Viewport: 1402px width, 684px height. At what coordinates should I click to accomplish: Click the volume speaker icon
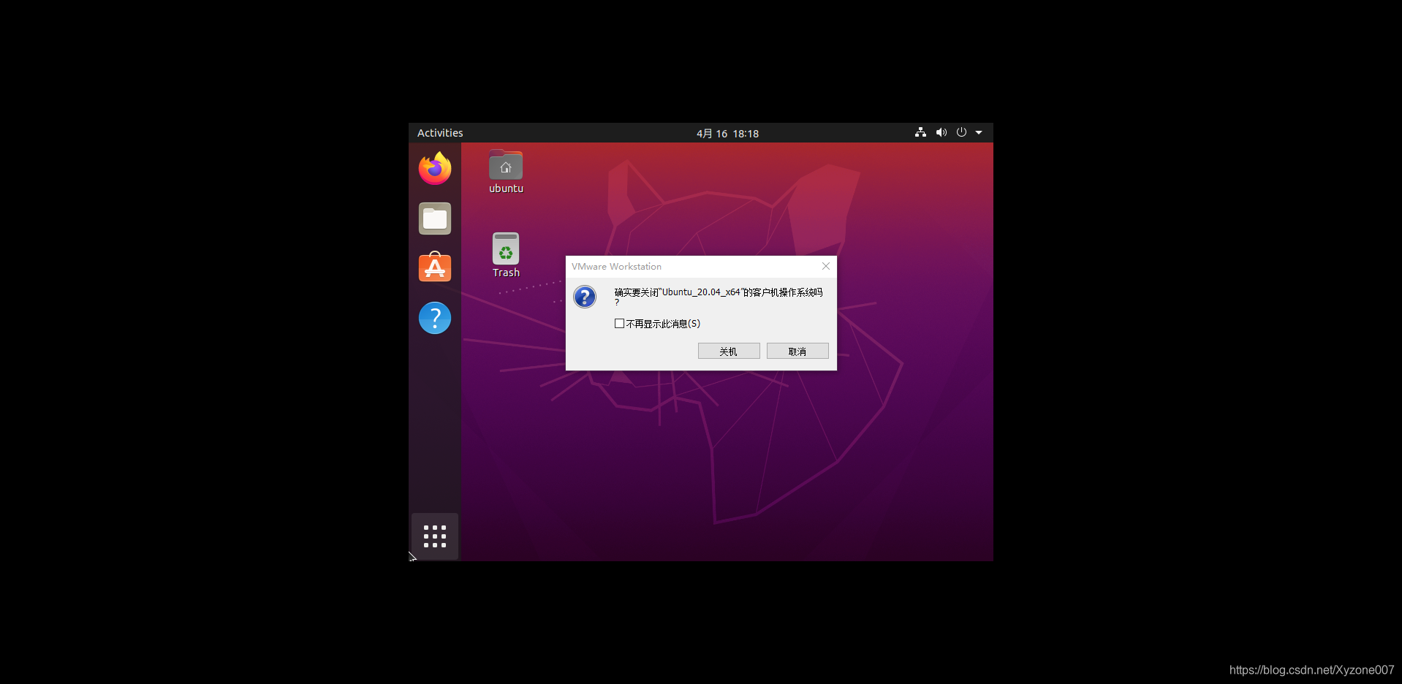pyautogui.click(x=941, y=132)
